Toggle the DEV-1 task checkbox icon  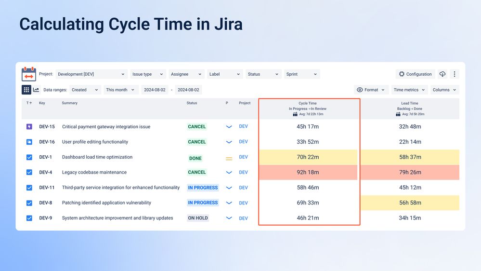29,157
